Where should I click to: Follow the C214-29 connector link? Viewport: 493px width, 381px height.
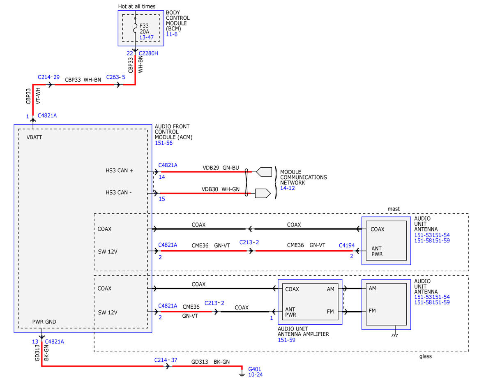[48, 77]
